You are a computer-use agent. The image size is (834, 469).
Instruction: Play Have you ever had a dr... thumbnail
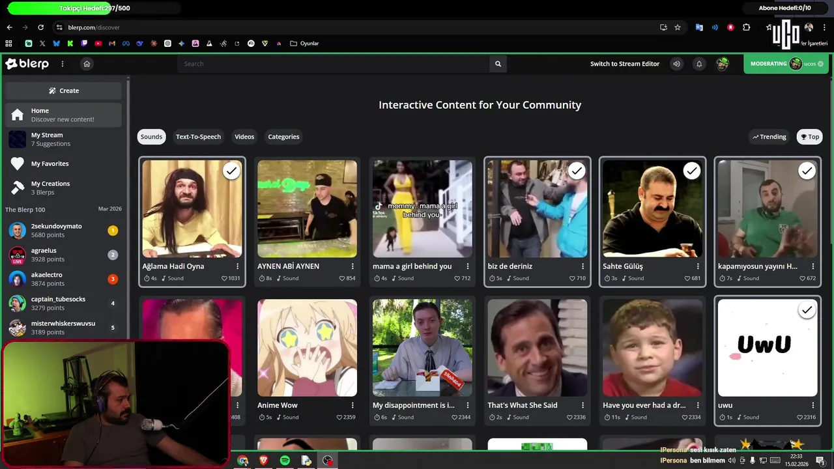[x=652, y=348]
